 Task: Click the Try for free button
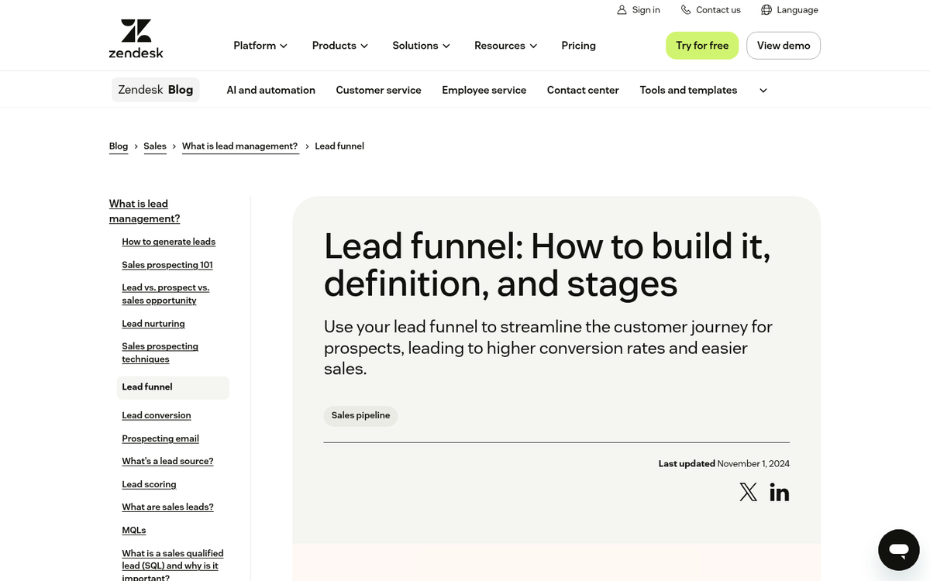(702, 46)
